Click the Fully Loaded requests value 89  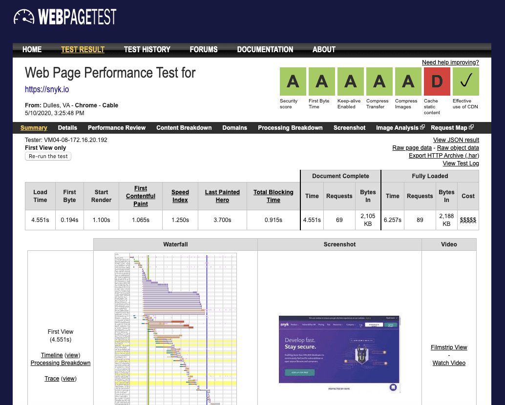[x=420, y=220]
